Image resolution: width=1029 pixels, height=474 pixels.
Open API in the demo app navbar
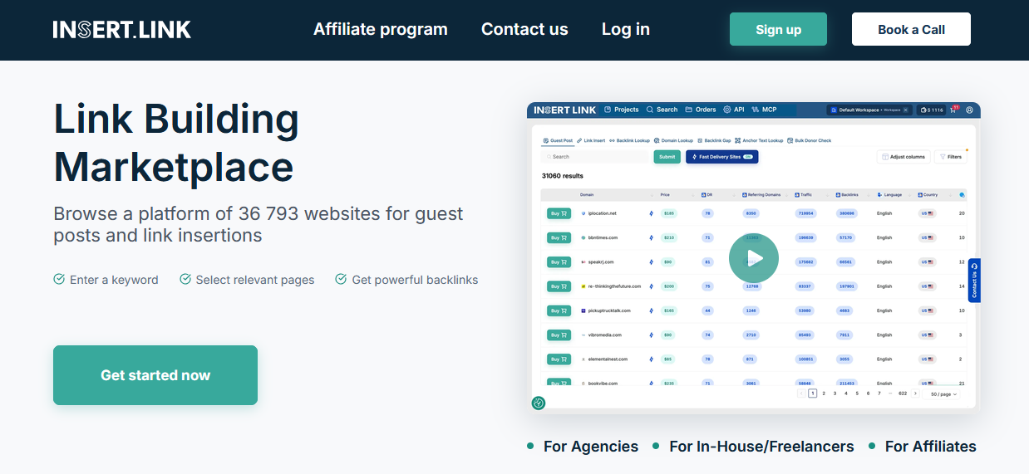[734, 110]
